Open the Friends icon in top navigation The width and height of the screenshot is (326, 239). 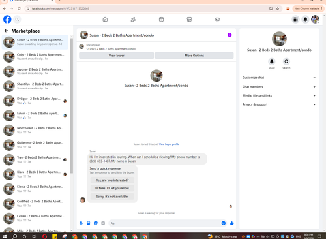(133, 20)
